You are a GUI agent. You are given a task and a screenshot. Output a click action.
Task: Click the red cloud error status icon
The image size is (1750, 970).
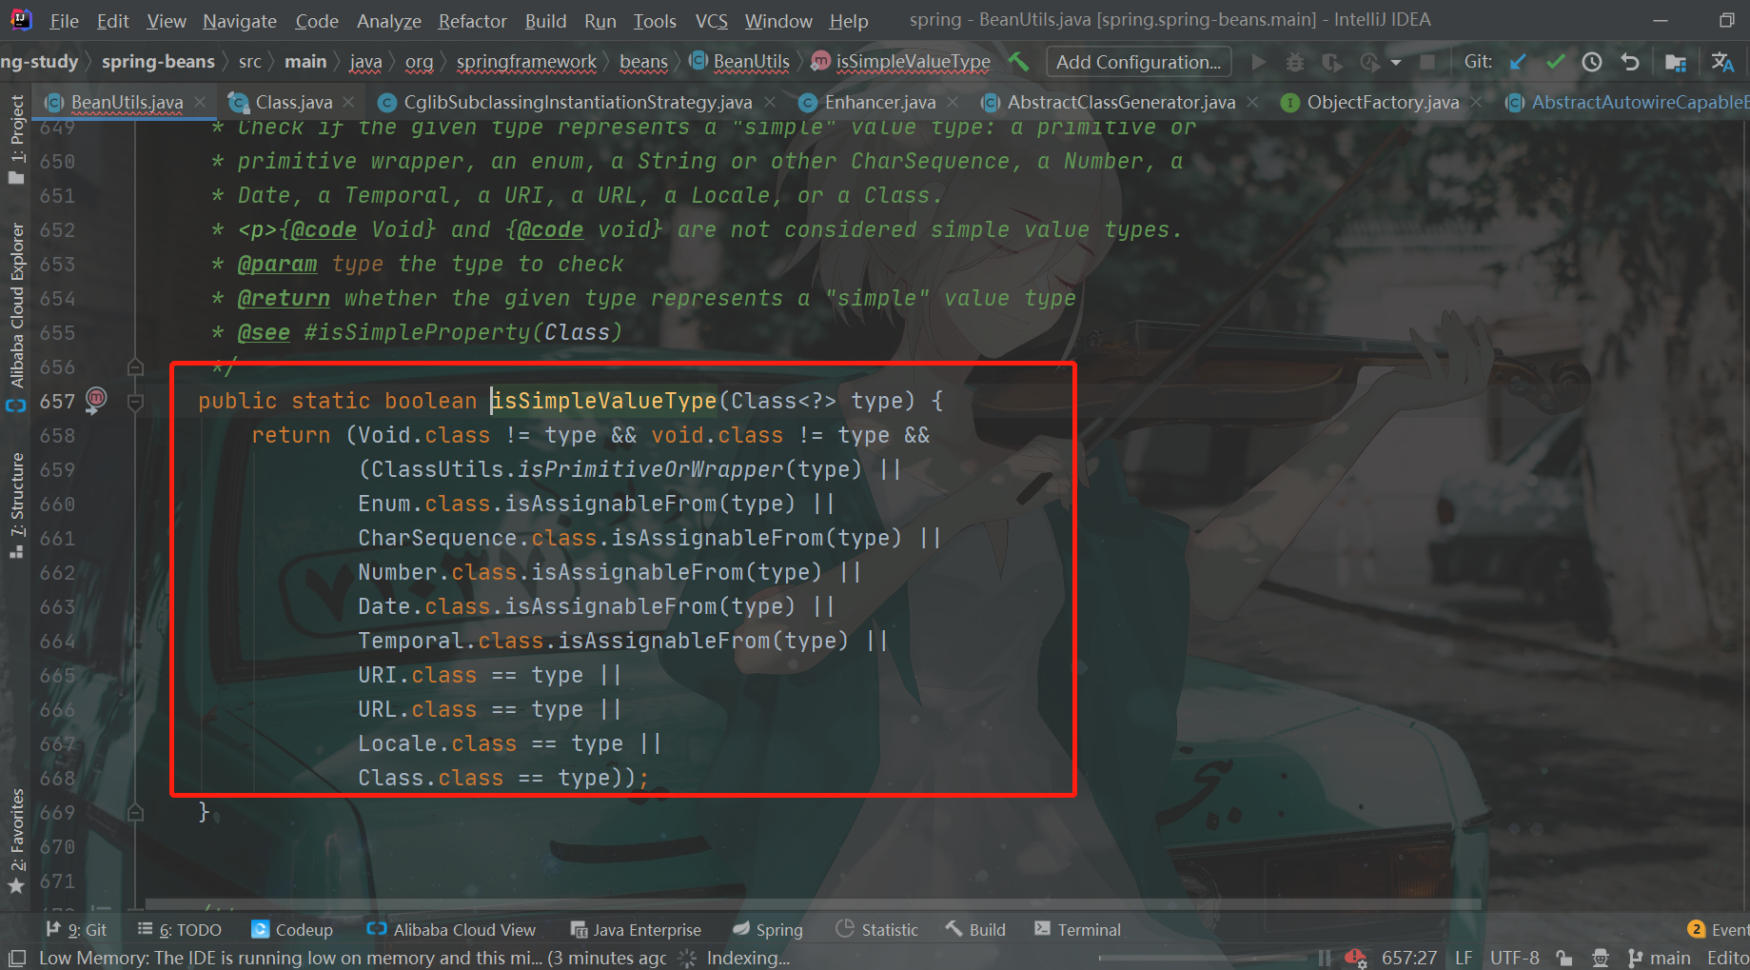(x=1355, y=958)
